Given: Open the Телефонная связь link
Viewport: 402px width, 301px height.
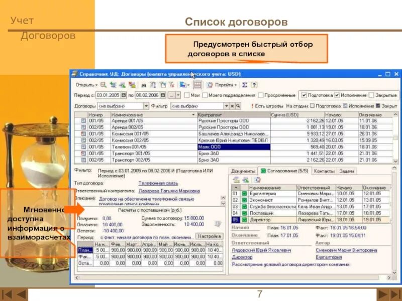Looking at the screenshot, I should (x=158, y=183).
